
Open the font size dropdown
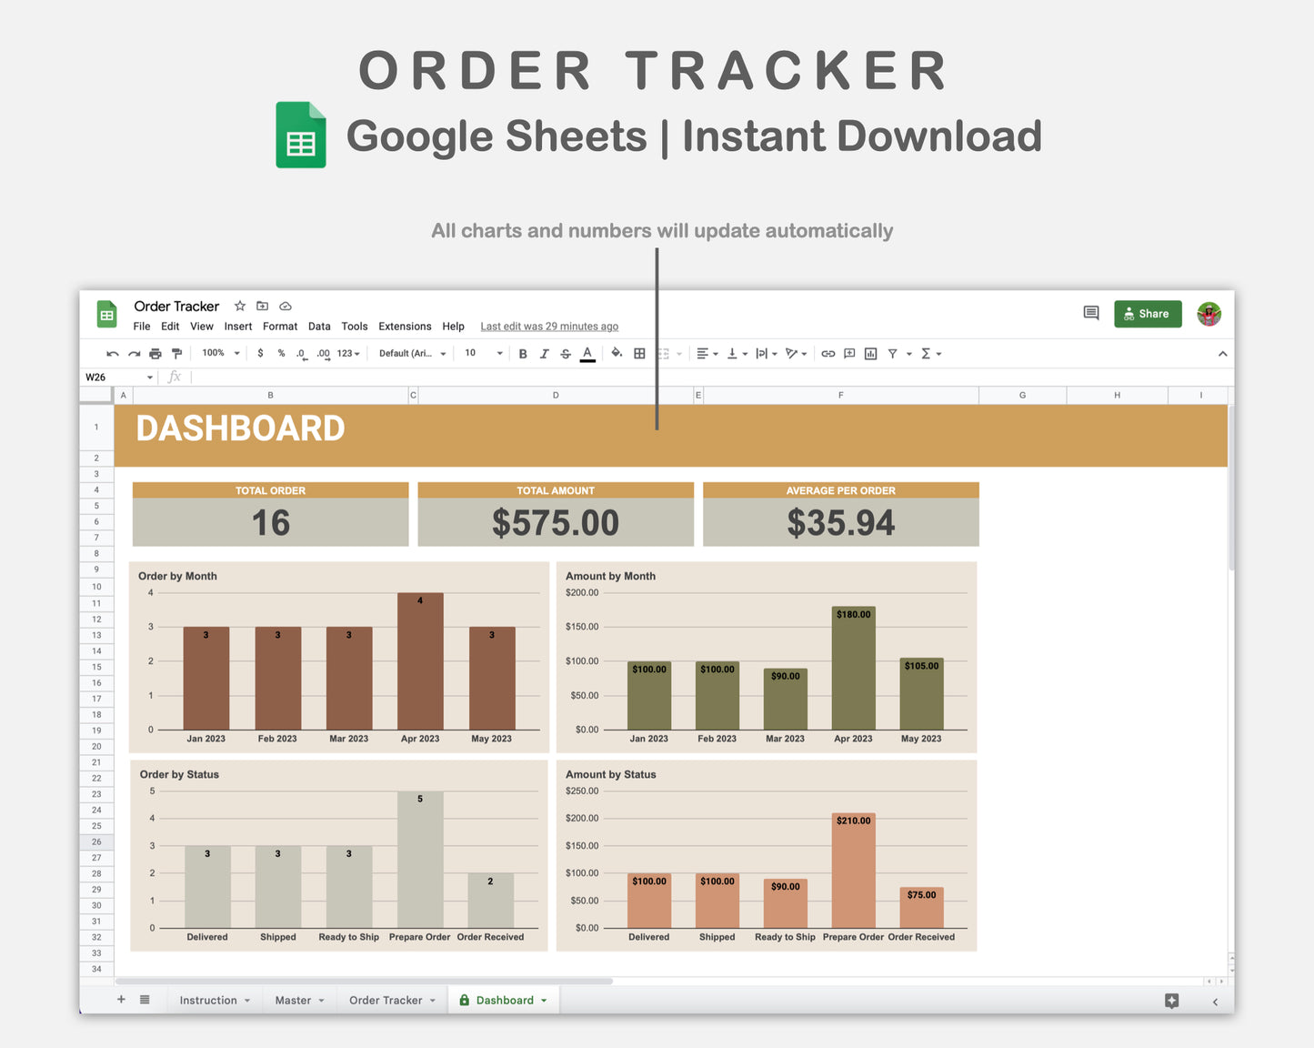point(481,353)
